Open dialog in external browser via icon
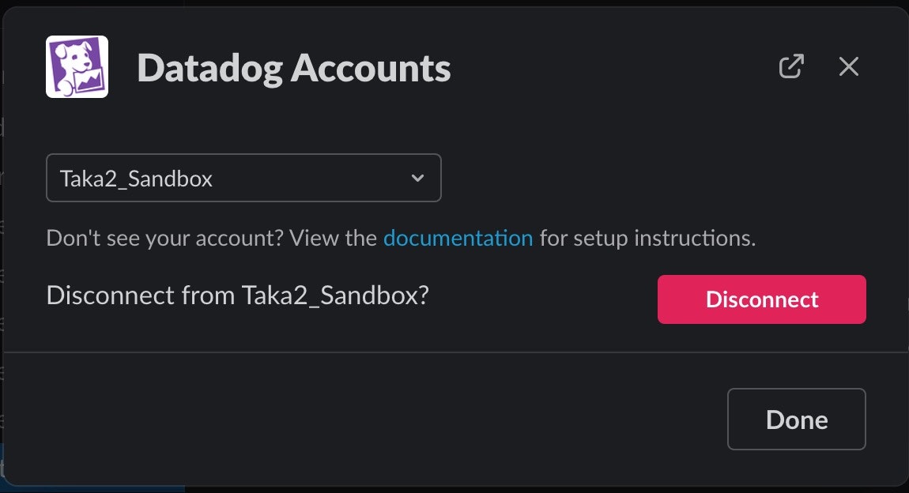 pos(791,67)
